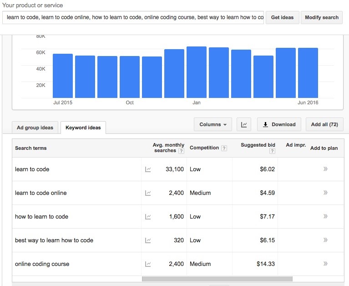Open help icon under Suggested bid
The width and height of the screenshot is (349, 286).
click(272, 151)
